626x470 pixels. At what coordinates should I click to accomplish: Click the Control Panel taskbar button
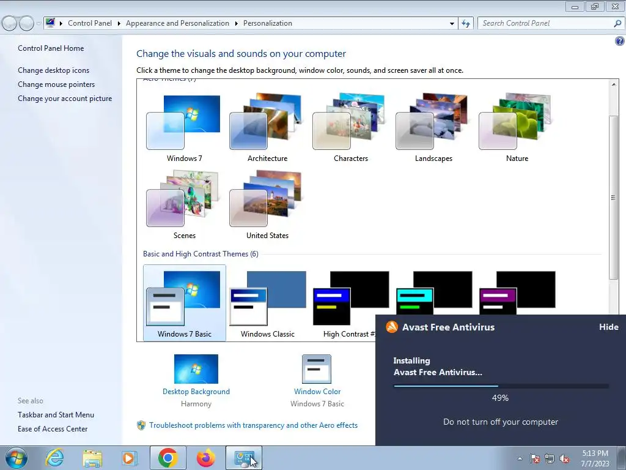point(244,458)
